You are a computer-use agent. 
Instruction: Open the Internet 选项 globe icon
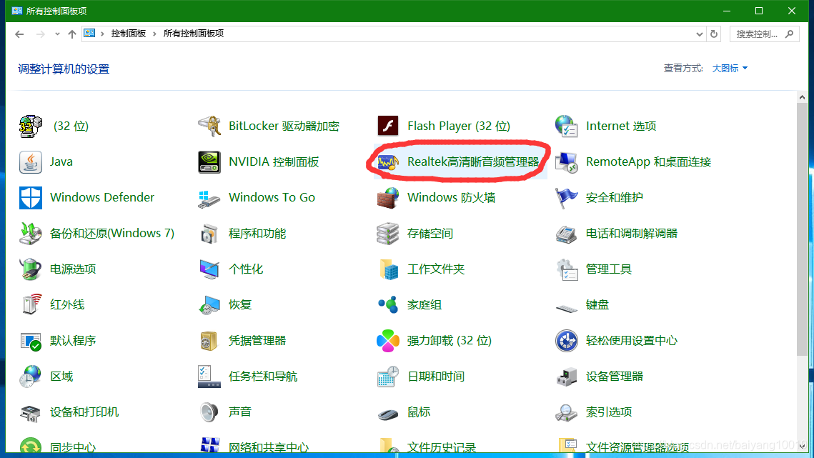pyautogui.click(x=567, y=126)
